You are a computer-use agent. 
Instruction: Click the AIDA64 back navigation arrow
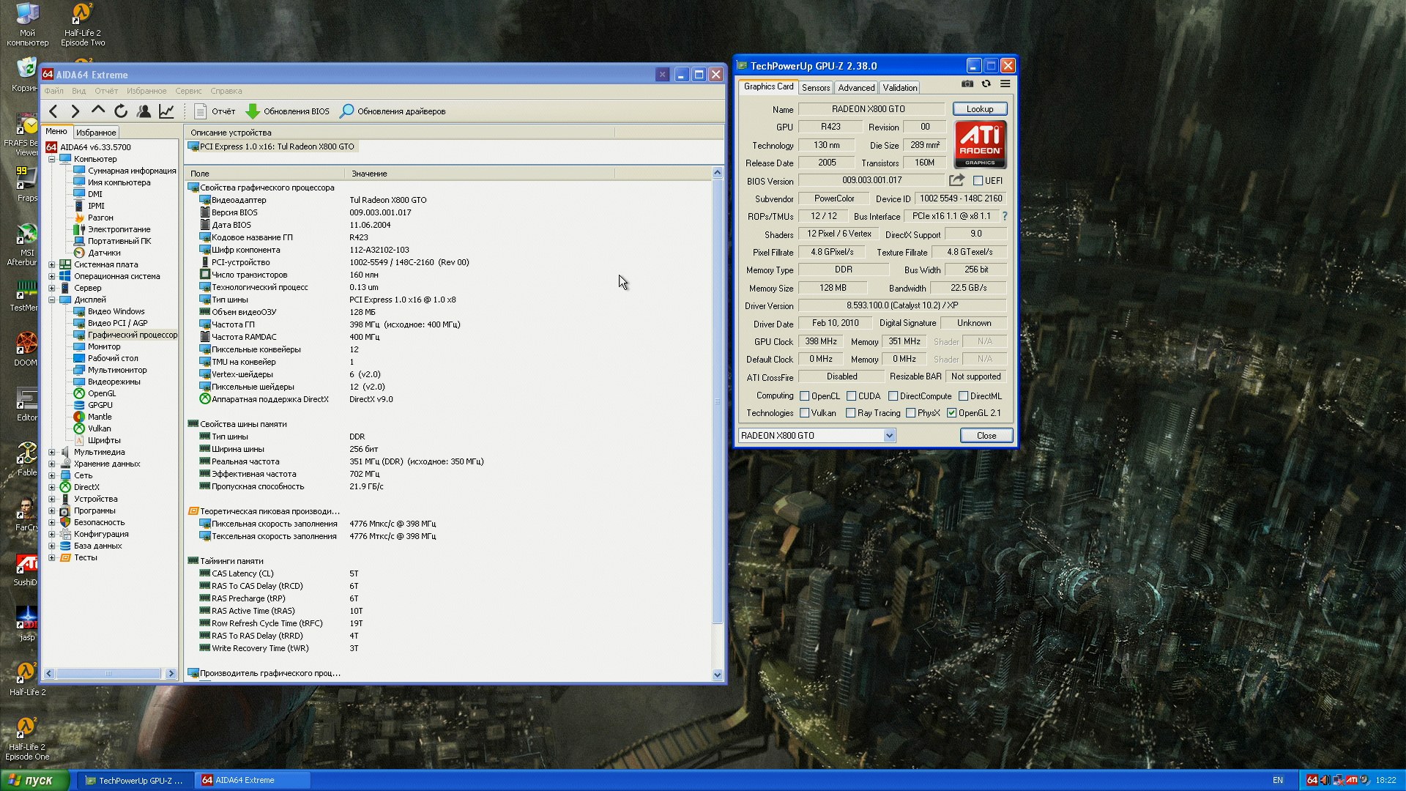(53, 111)
